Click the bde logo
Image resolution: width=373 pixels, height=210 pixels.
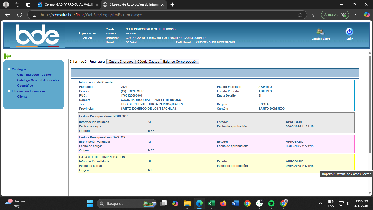click(37, 35)
